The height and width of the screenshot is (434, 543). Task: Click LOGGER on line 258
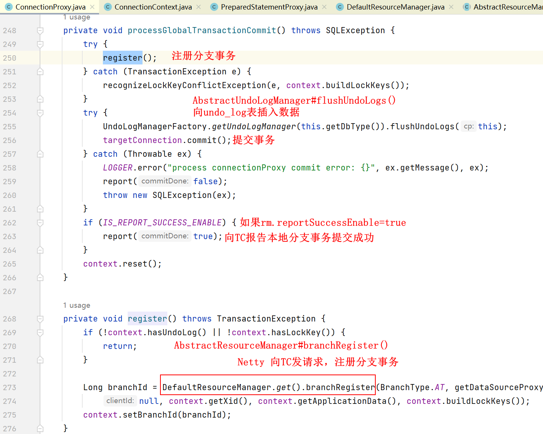(118, 168)
